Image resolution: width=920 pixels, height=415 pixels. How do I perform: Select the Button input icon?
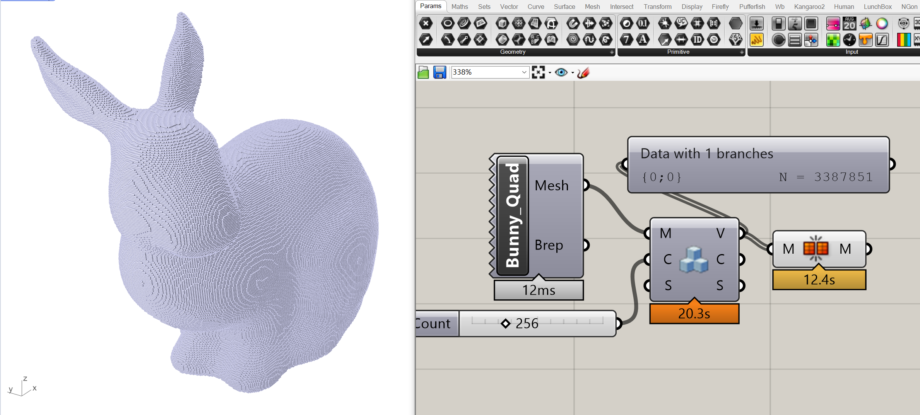[811, 24]
